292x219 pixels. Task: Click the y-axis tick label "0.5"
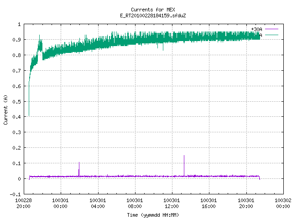click(16, 101)
